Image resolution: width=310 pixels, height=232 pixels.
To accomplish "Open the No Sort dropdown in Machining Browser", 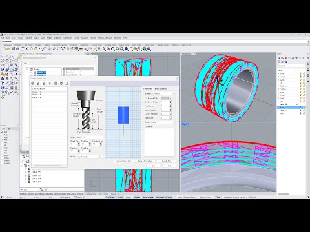I will point(30,189).
